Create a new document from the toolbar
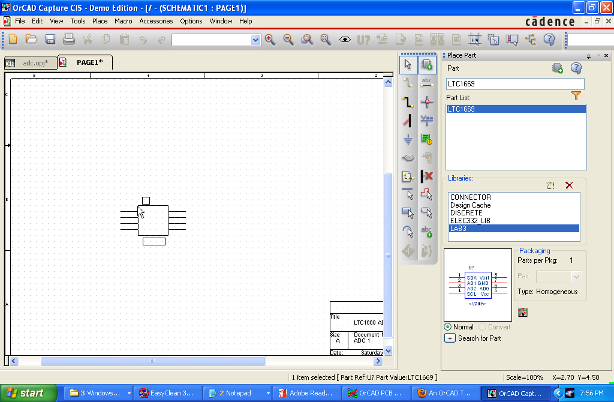Viewport: 614px width, 402px height. (13, 39)
